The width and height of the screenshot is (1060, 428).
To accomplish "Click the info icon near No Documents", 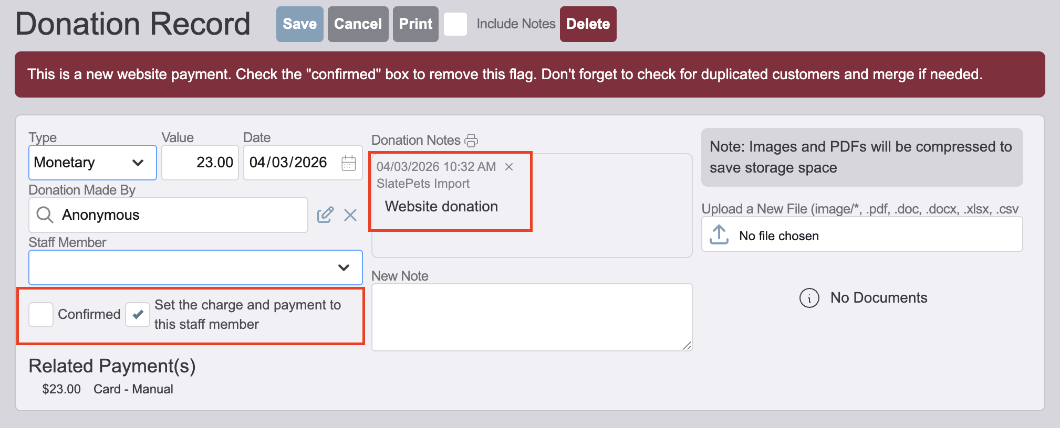I will 808,298.
